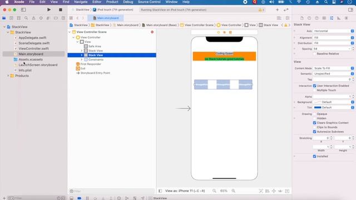Open the Navigate menu
Screen dimensions: 356x200
[x=81, y=2]
